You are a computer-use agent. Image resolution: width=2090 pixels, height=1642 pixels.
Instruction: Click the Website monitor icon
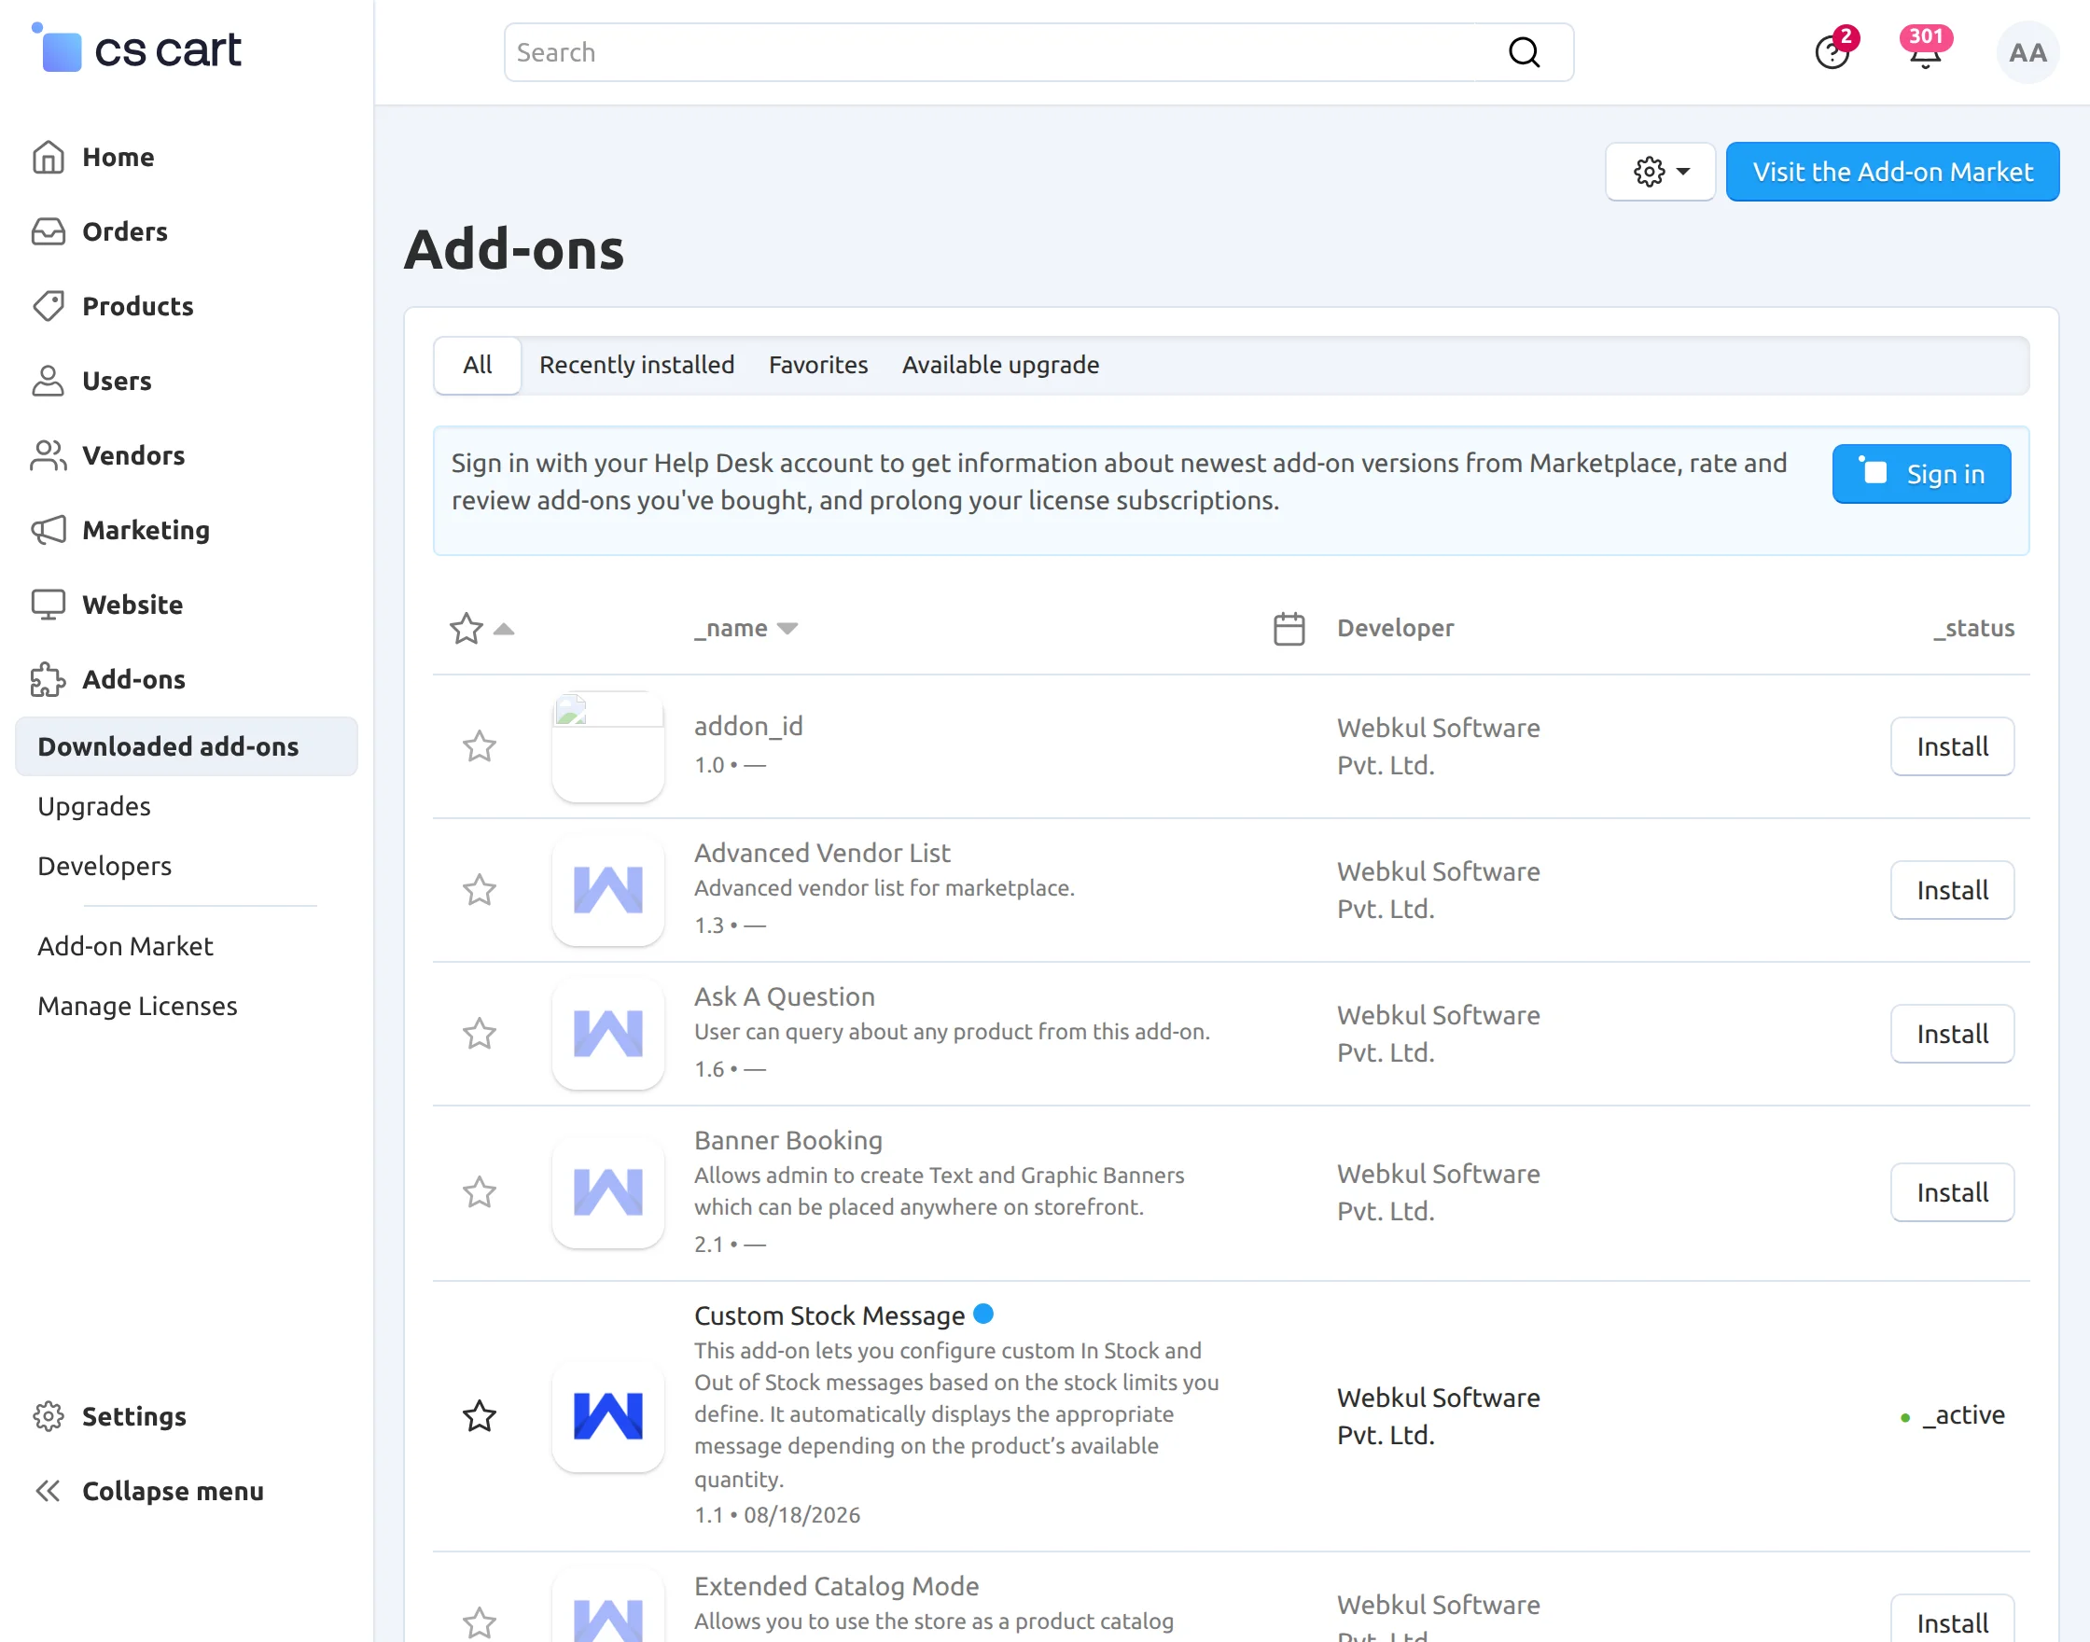pos(49,605)
